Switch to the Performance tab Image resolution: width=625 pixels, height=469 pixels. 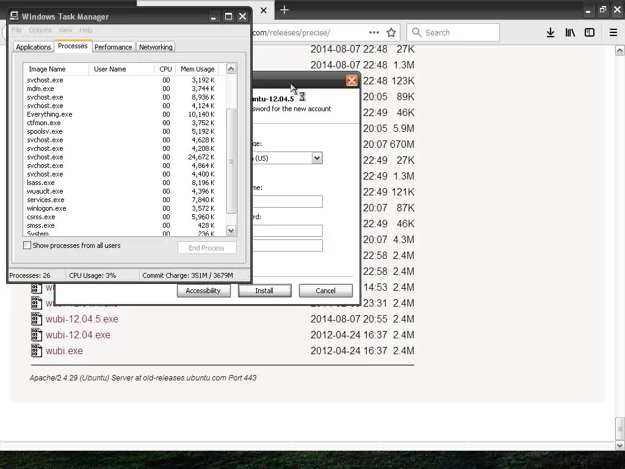pos(113,47)
